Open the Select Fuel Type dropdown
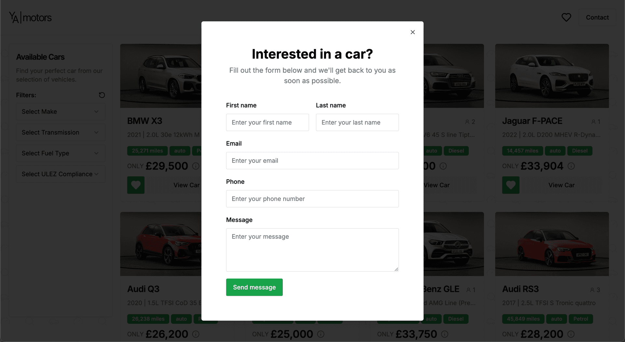Screen dimensions: 625x342 pyautogui.click(x=61, y=153)
